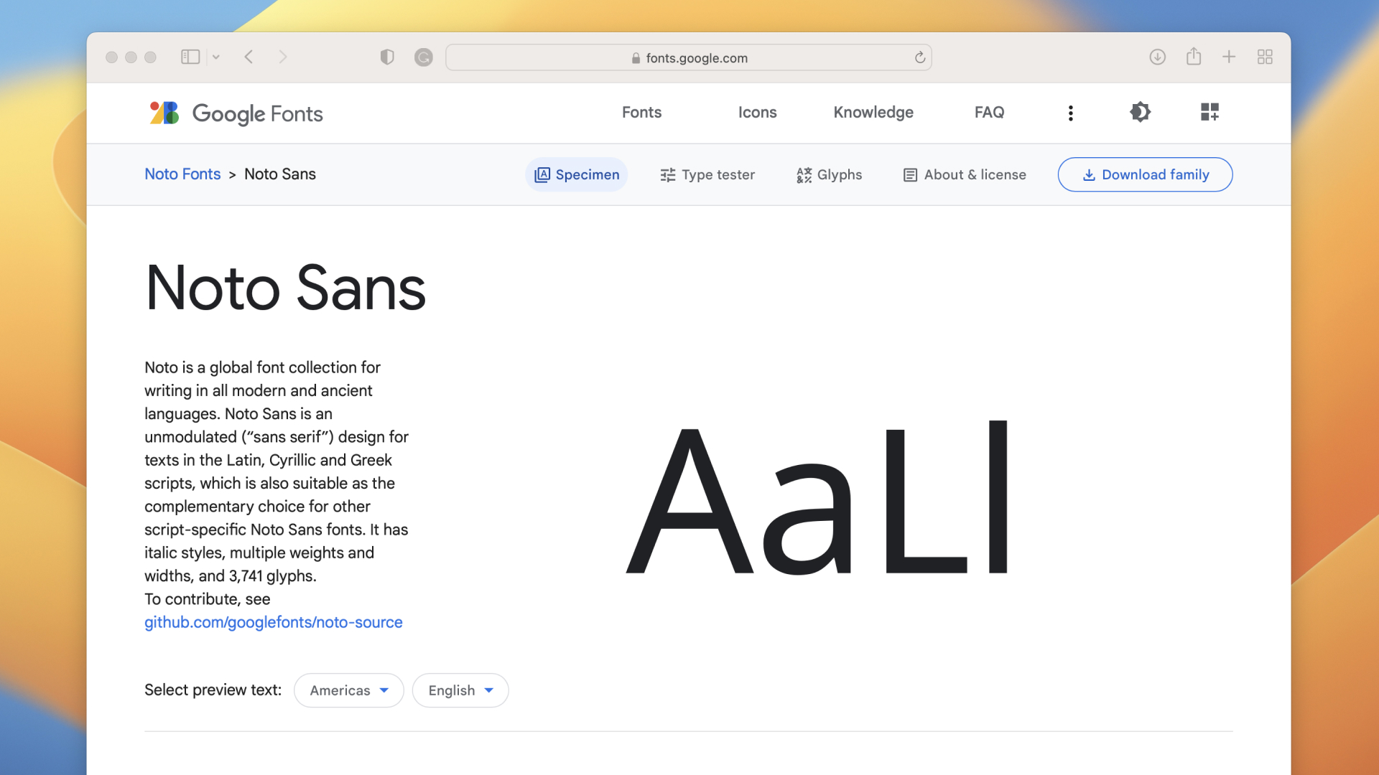Switch to the Glyphs tab
This screenshot has width=1379, height=775.
[x=829, y=174]
